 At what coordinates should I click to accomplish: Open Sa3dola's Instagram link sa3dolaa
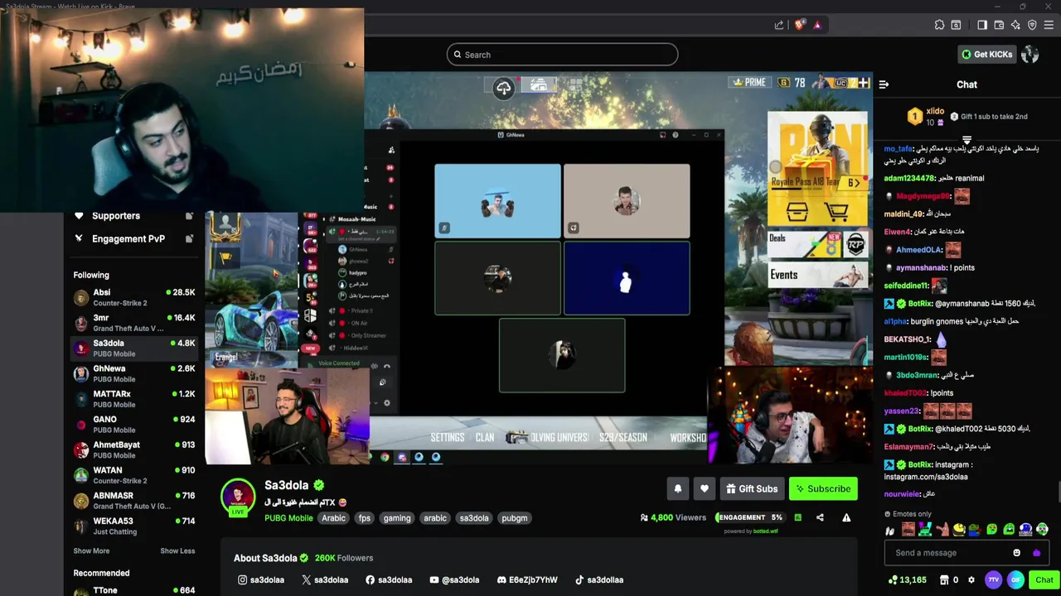click(261, 580)
